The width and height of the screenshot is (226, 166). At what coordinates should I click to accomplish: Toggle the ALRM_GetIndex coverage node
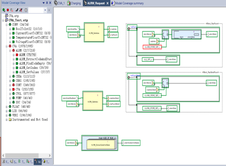point(14,67)
